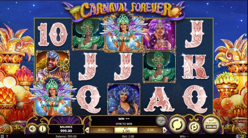Open the hamburger menu at bottom left
Screen dimensions: 248x138
point(2,136)
